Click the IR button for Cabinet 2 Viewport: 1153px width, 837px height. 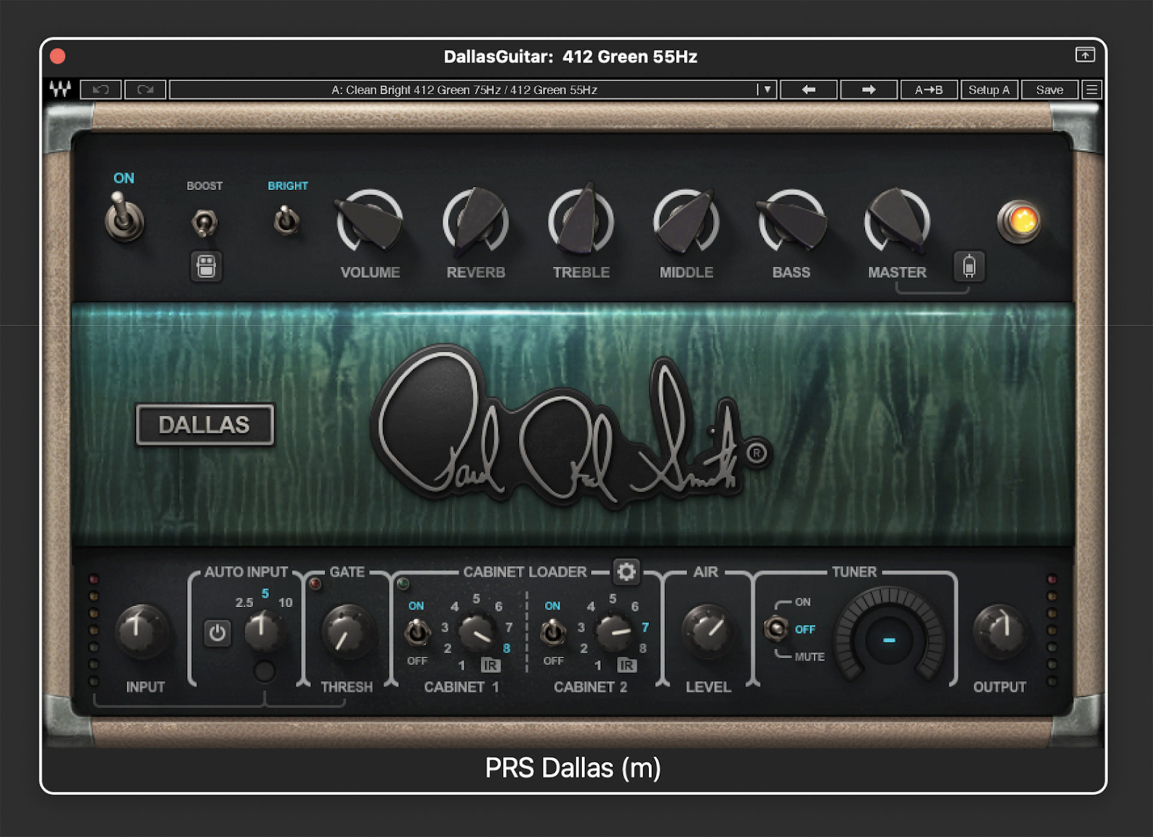[x=626, y=665]
